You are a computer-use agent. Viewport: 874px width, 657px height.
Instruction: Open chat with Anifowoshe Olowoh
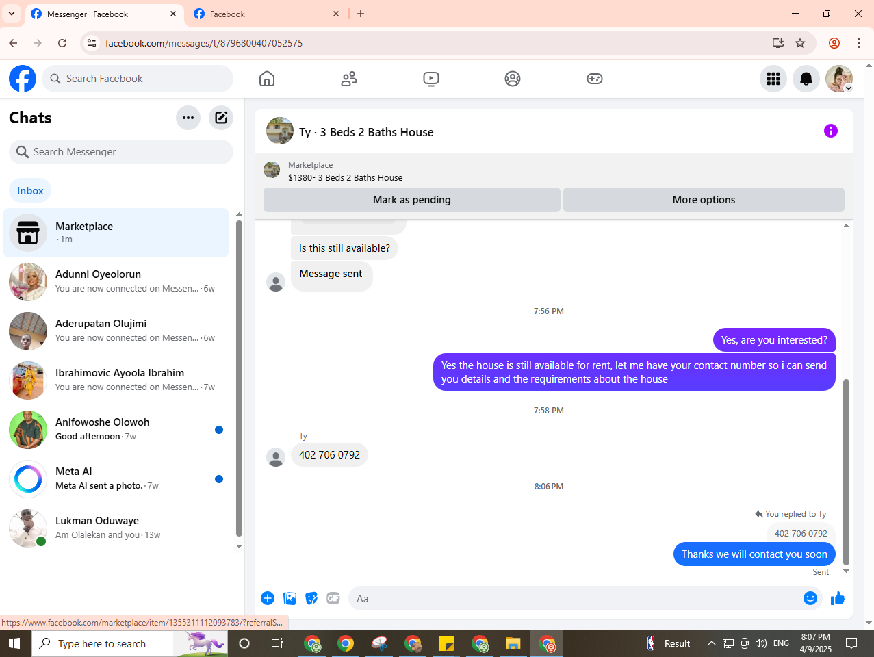[116, 430]
